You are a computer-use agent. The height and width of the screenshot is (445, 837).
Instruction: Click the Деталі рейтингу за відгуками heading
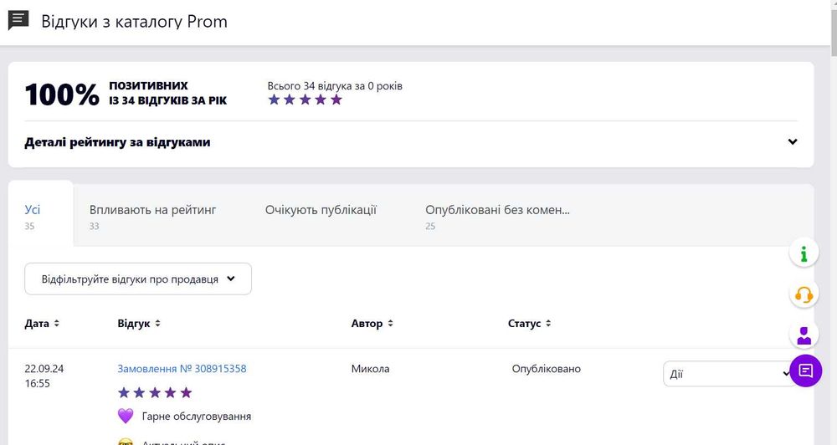pyautogui.click(x=117, y=142)
